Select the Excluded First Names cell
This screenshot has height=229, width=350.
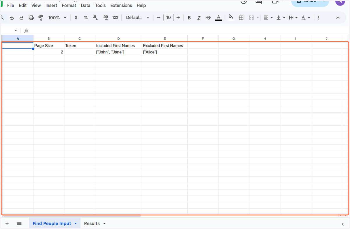(165, 46)
